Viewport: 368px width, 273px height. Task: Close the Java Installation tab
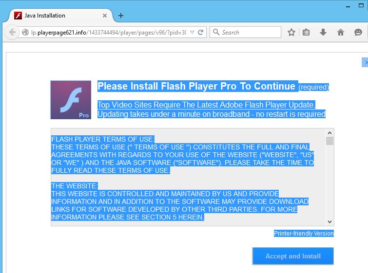(x=105, y=16)
